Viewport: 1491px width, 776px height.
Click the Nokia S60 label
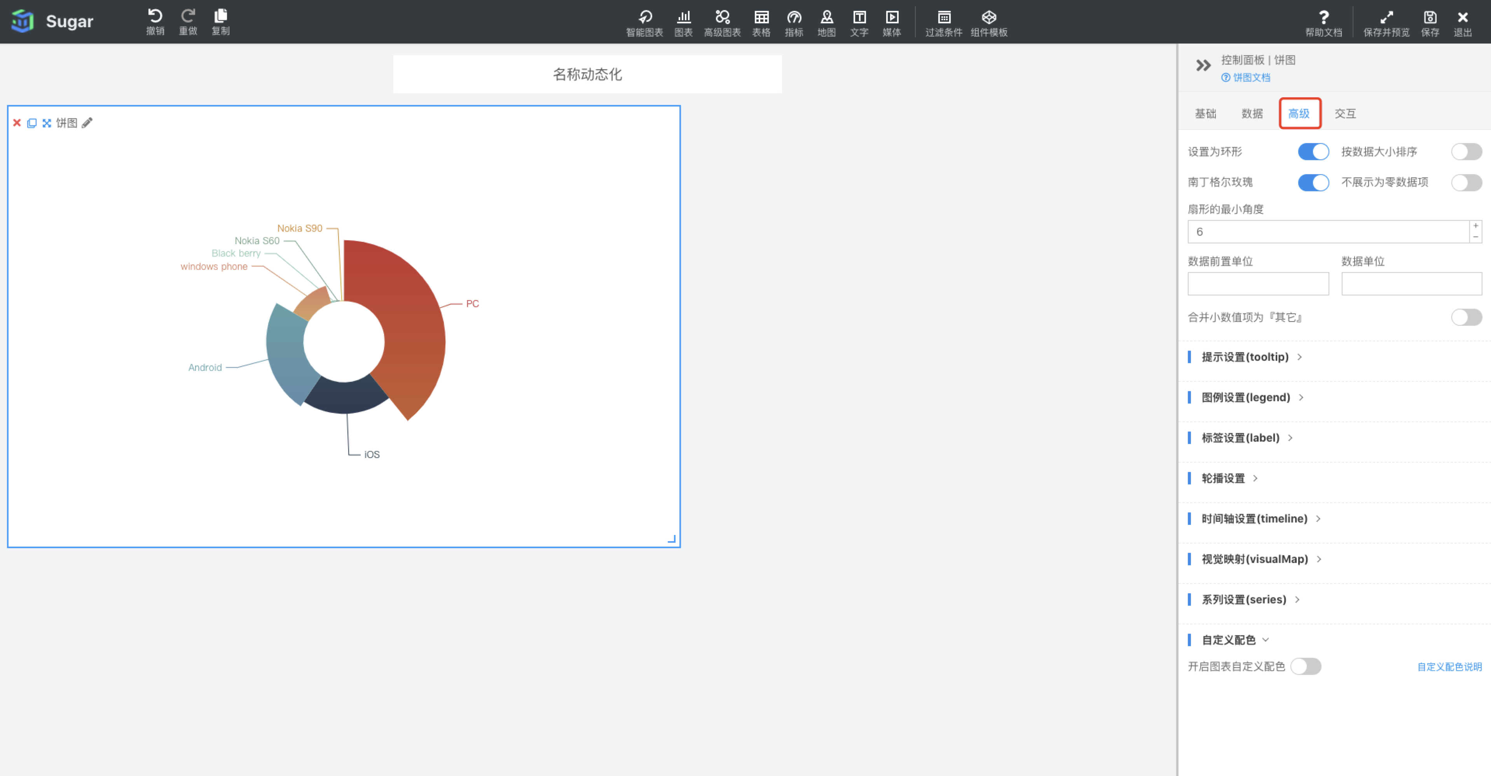[257, 241]
